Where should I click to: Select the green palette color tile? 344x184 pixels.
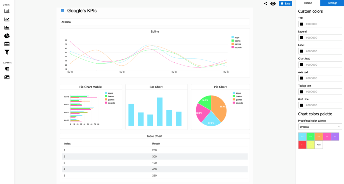[x=310, y=136]
